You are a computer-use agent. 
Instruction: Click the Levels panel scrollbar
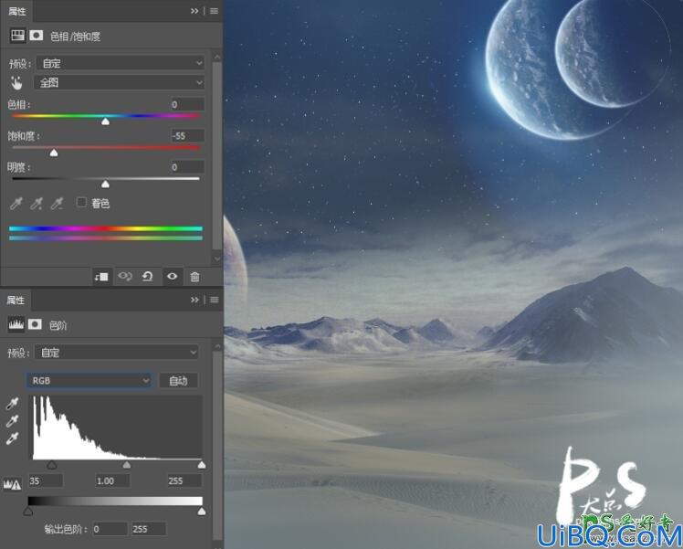pos(217,446)
